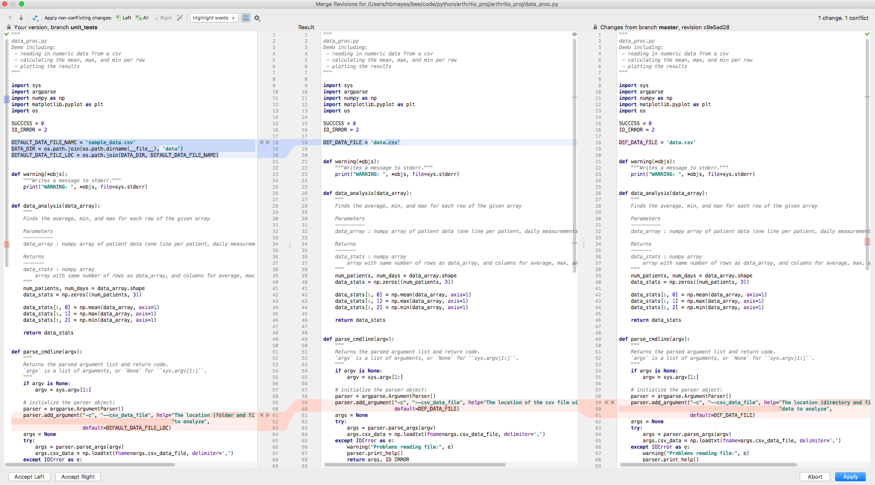
Task: Click green checkmark in right pane corner
Action: [x=867, y=34]
